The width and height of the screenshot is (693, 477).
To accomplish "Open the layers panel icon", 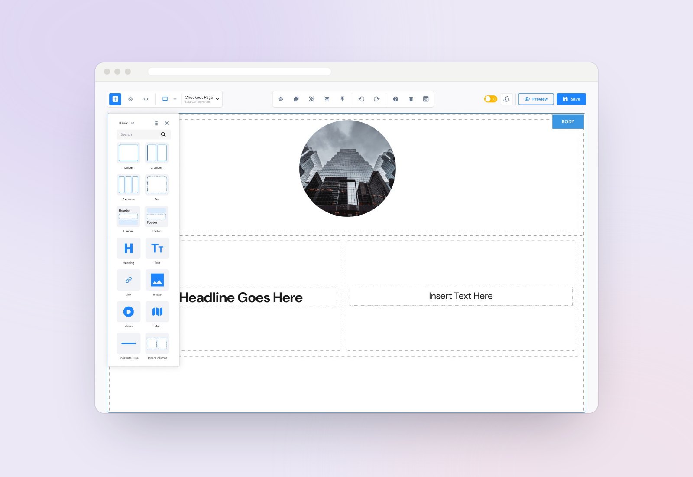I will pyautogui.click(x=130, y=99).
